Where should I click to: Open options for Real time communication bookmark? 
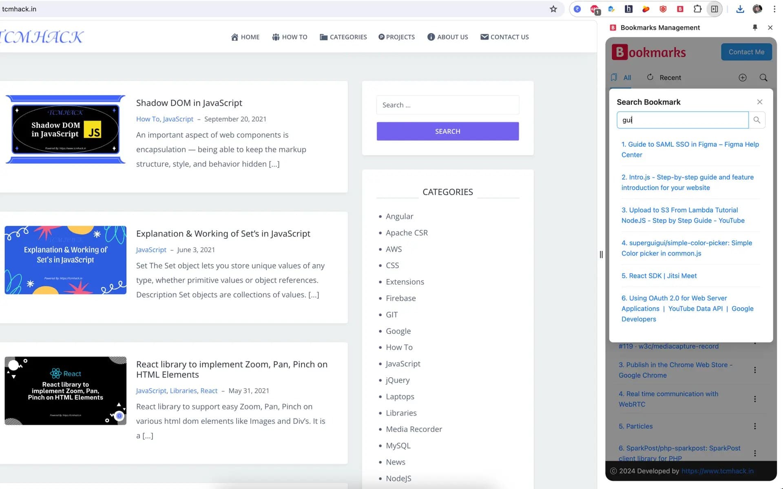pyautogui.click(x=755, y=399)
